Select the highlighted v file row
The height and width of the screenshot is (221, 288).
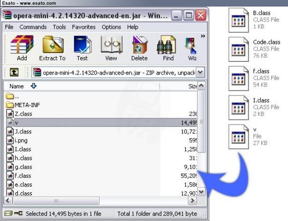point(100,123)
